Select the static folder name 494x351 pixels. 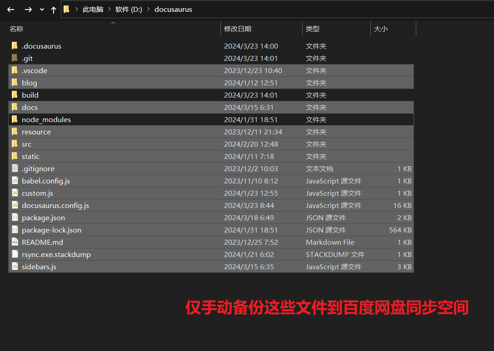pos(31,157)
